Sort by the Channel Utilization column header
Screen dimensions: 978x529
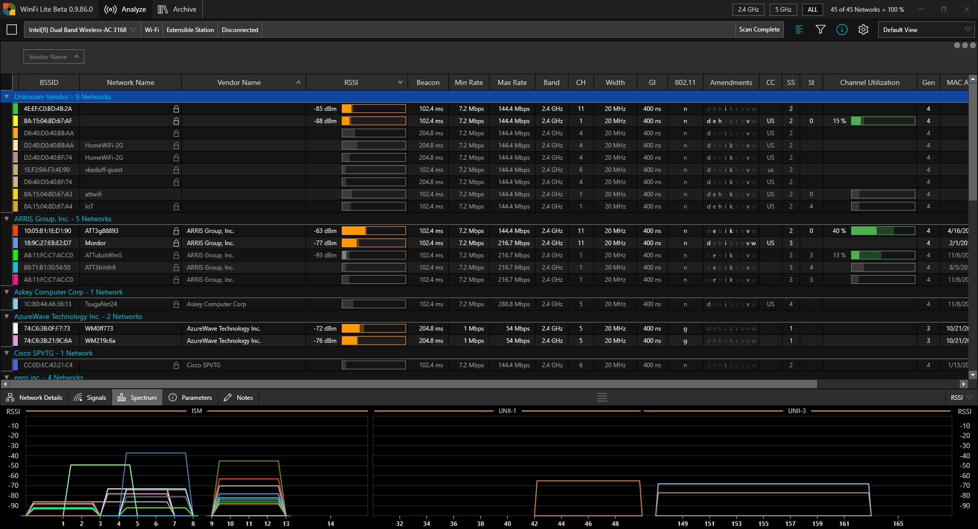pyautogui.click(x=869, y=82)
